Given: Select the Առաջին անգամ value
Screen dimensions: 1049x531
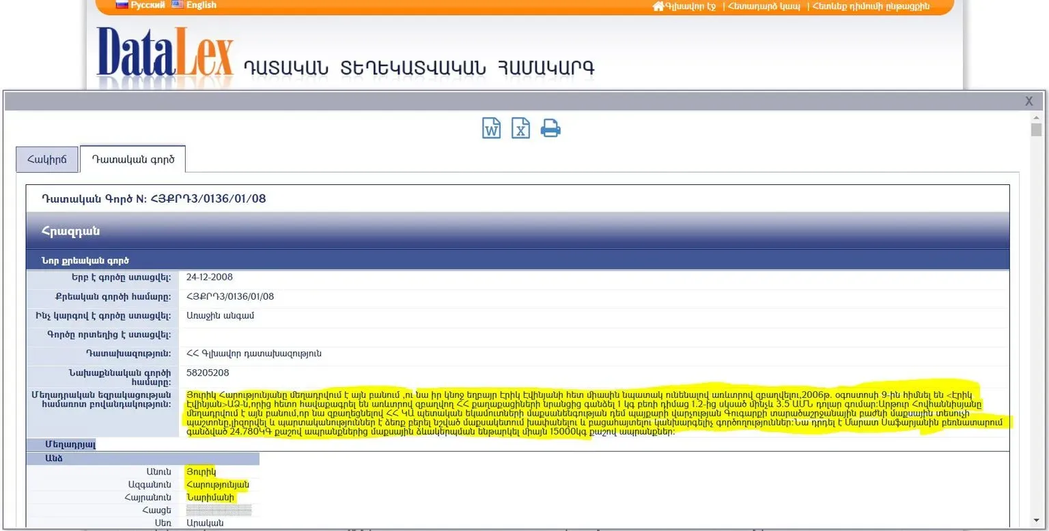Looking at the screenshot, I should coord(221,315).
